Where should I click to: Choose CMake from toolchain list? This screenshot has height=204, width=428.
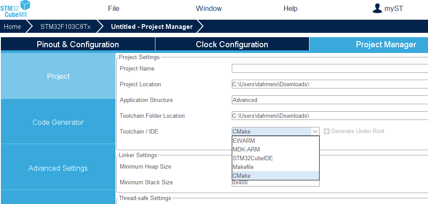(x=275, y=176)
